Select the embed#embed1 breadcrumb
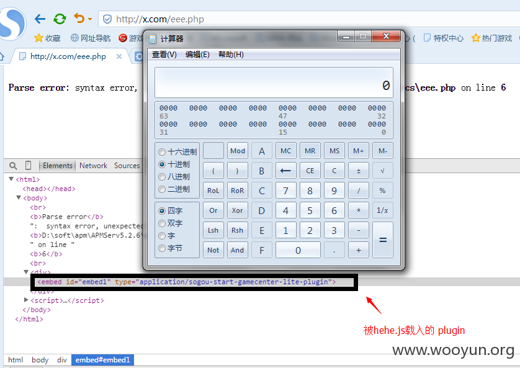Viewport: 520px width, 368px height. [x=102, y=360]
